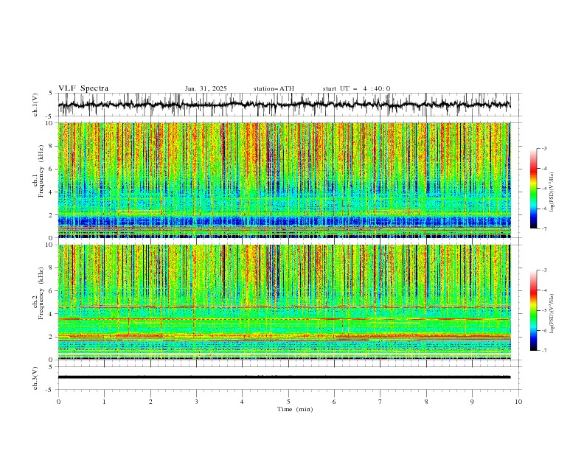584x451 pixels.
Task: Select the date "Jan. 31, 2025"
Action: click(206, 88)
